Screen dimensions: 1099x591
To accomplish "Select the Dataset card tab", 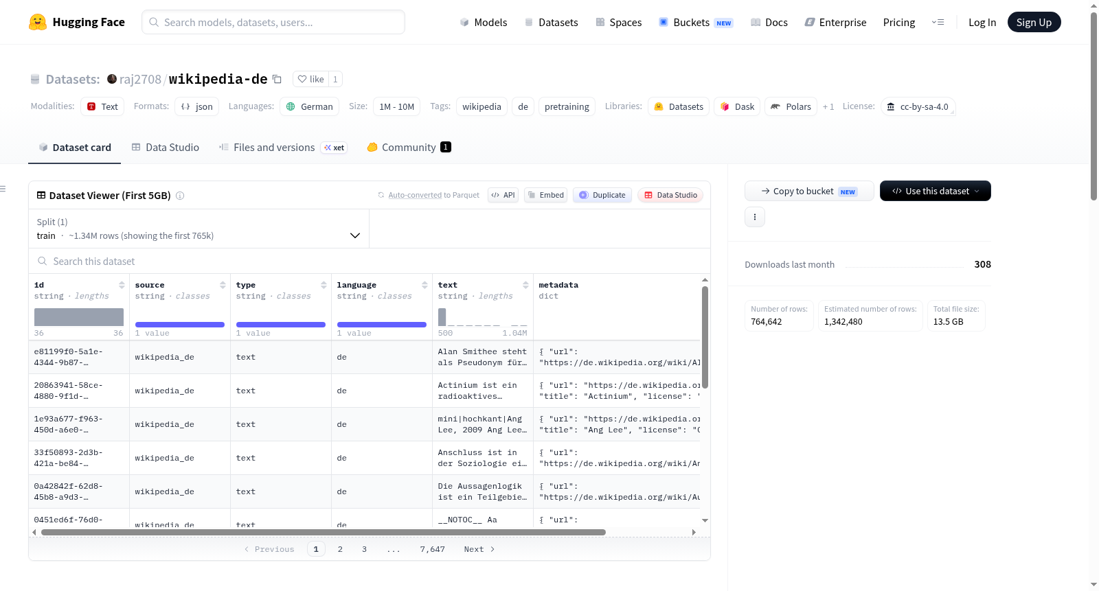I will [75, 148].
